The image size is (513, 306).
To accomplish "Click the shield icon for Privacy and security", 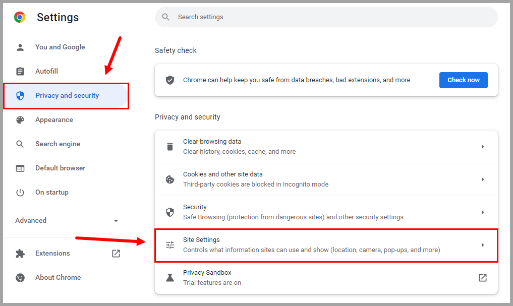I will 20,95.
